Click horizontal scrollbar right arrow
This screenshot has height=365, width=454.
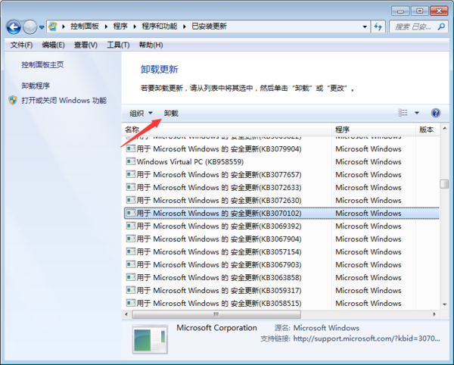434,314
